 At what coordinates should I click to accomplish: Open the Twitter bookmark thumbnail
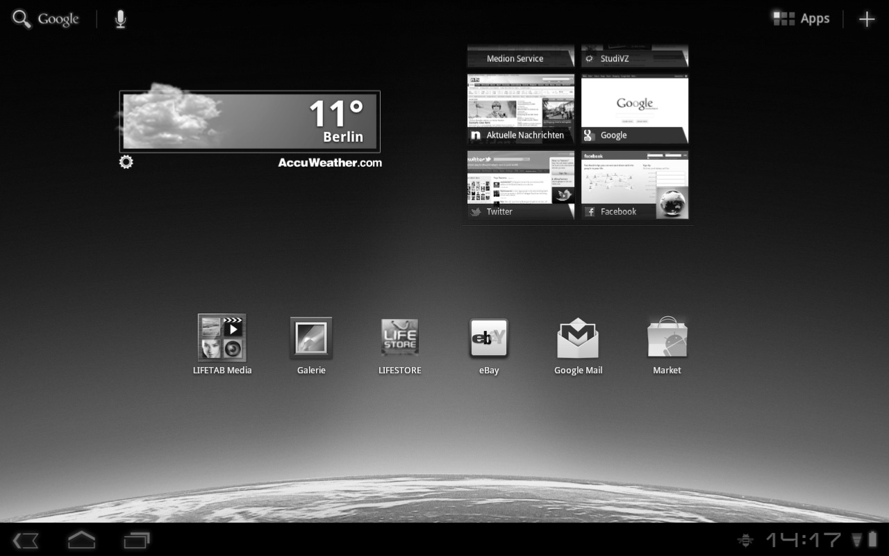[521, 185]
